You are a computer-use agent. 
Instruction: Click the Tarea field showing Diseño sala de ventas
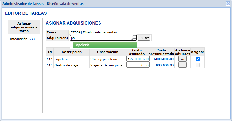[110, 32]
